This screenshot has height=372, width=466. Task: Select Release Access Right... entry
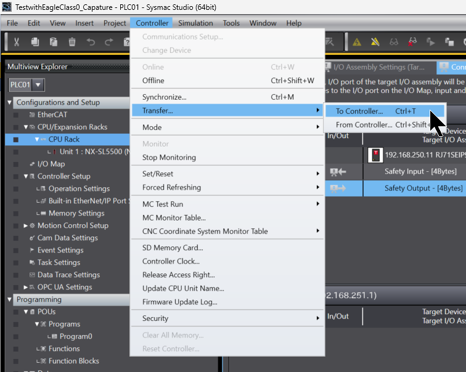point(227,275)
